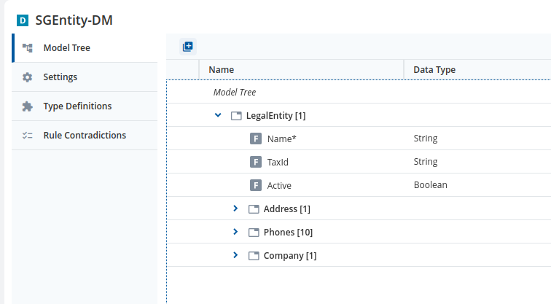Expand the Company [1] node
Viewport: 551px width, 304px height.
pos(235,255)
